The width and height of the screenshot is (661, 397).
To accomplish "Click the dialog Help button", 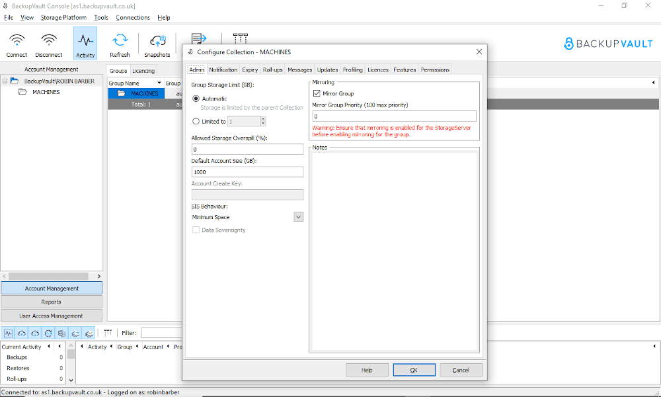I will [x=367, y=370].
